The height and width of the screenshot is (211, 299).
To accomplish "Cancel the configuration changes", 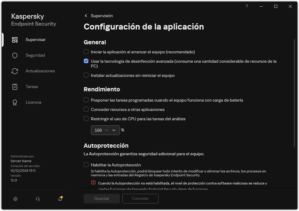I will tap(140, 199).
